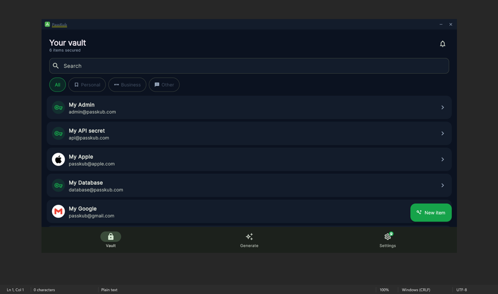The width and height of the screenshot is (498, 294).
Task: Switch to the Settings tab label
Action: click(x=387, y=246)
